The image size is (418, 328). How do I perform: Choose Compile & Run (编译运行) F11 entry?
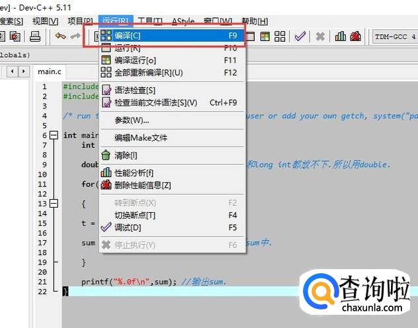[x=135, y=60]
